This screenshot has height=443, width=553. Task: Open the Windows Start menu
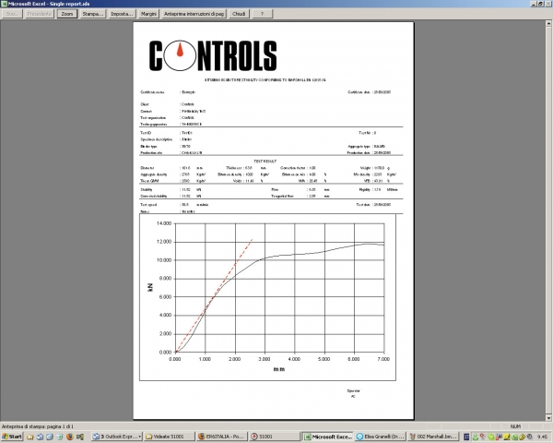(12, 437)
